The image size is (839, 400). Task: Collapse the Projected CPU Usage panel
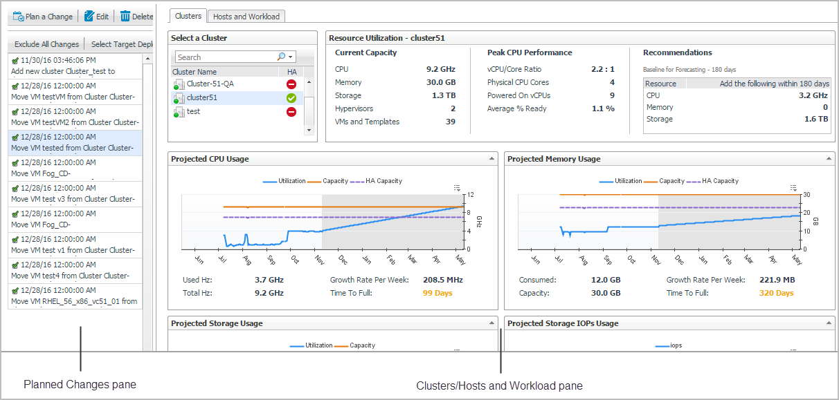click(x=491, y=159)
